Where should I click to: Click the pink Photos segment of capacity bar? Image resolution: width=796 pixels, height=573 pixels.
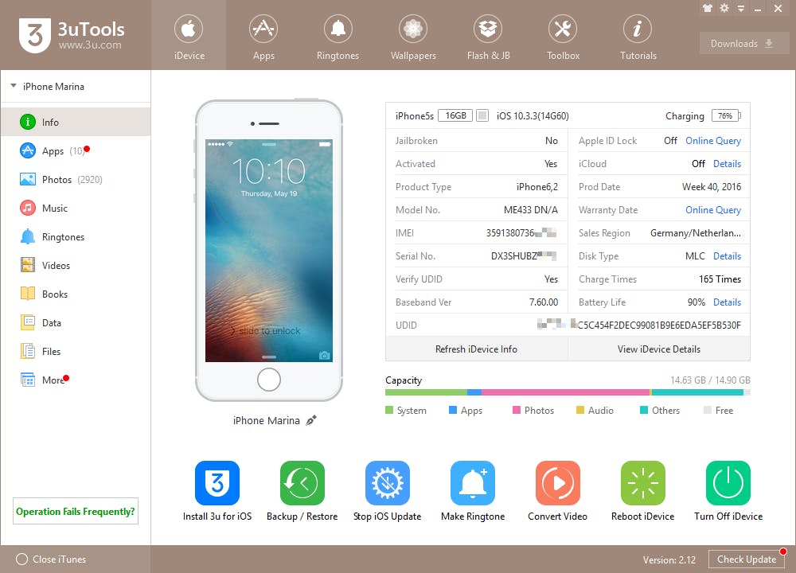565,392
